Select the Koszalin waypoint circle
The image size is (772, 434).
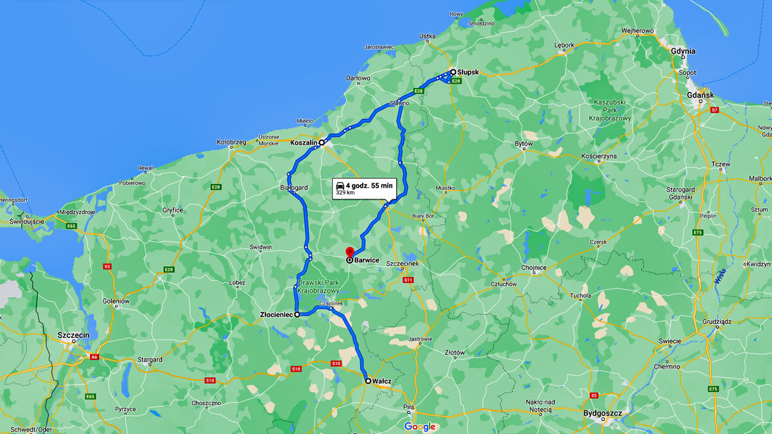pyautogui.click(x=322, y=143)
